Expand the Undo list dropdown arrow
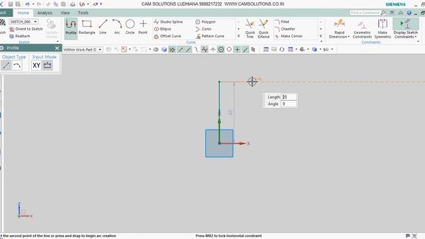 coord(33,4)
